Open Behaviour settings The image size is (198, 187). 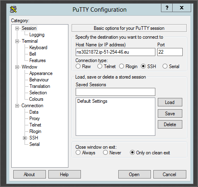tap(39, 80)
